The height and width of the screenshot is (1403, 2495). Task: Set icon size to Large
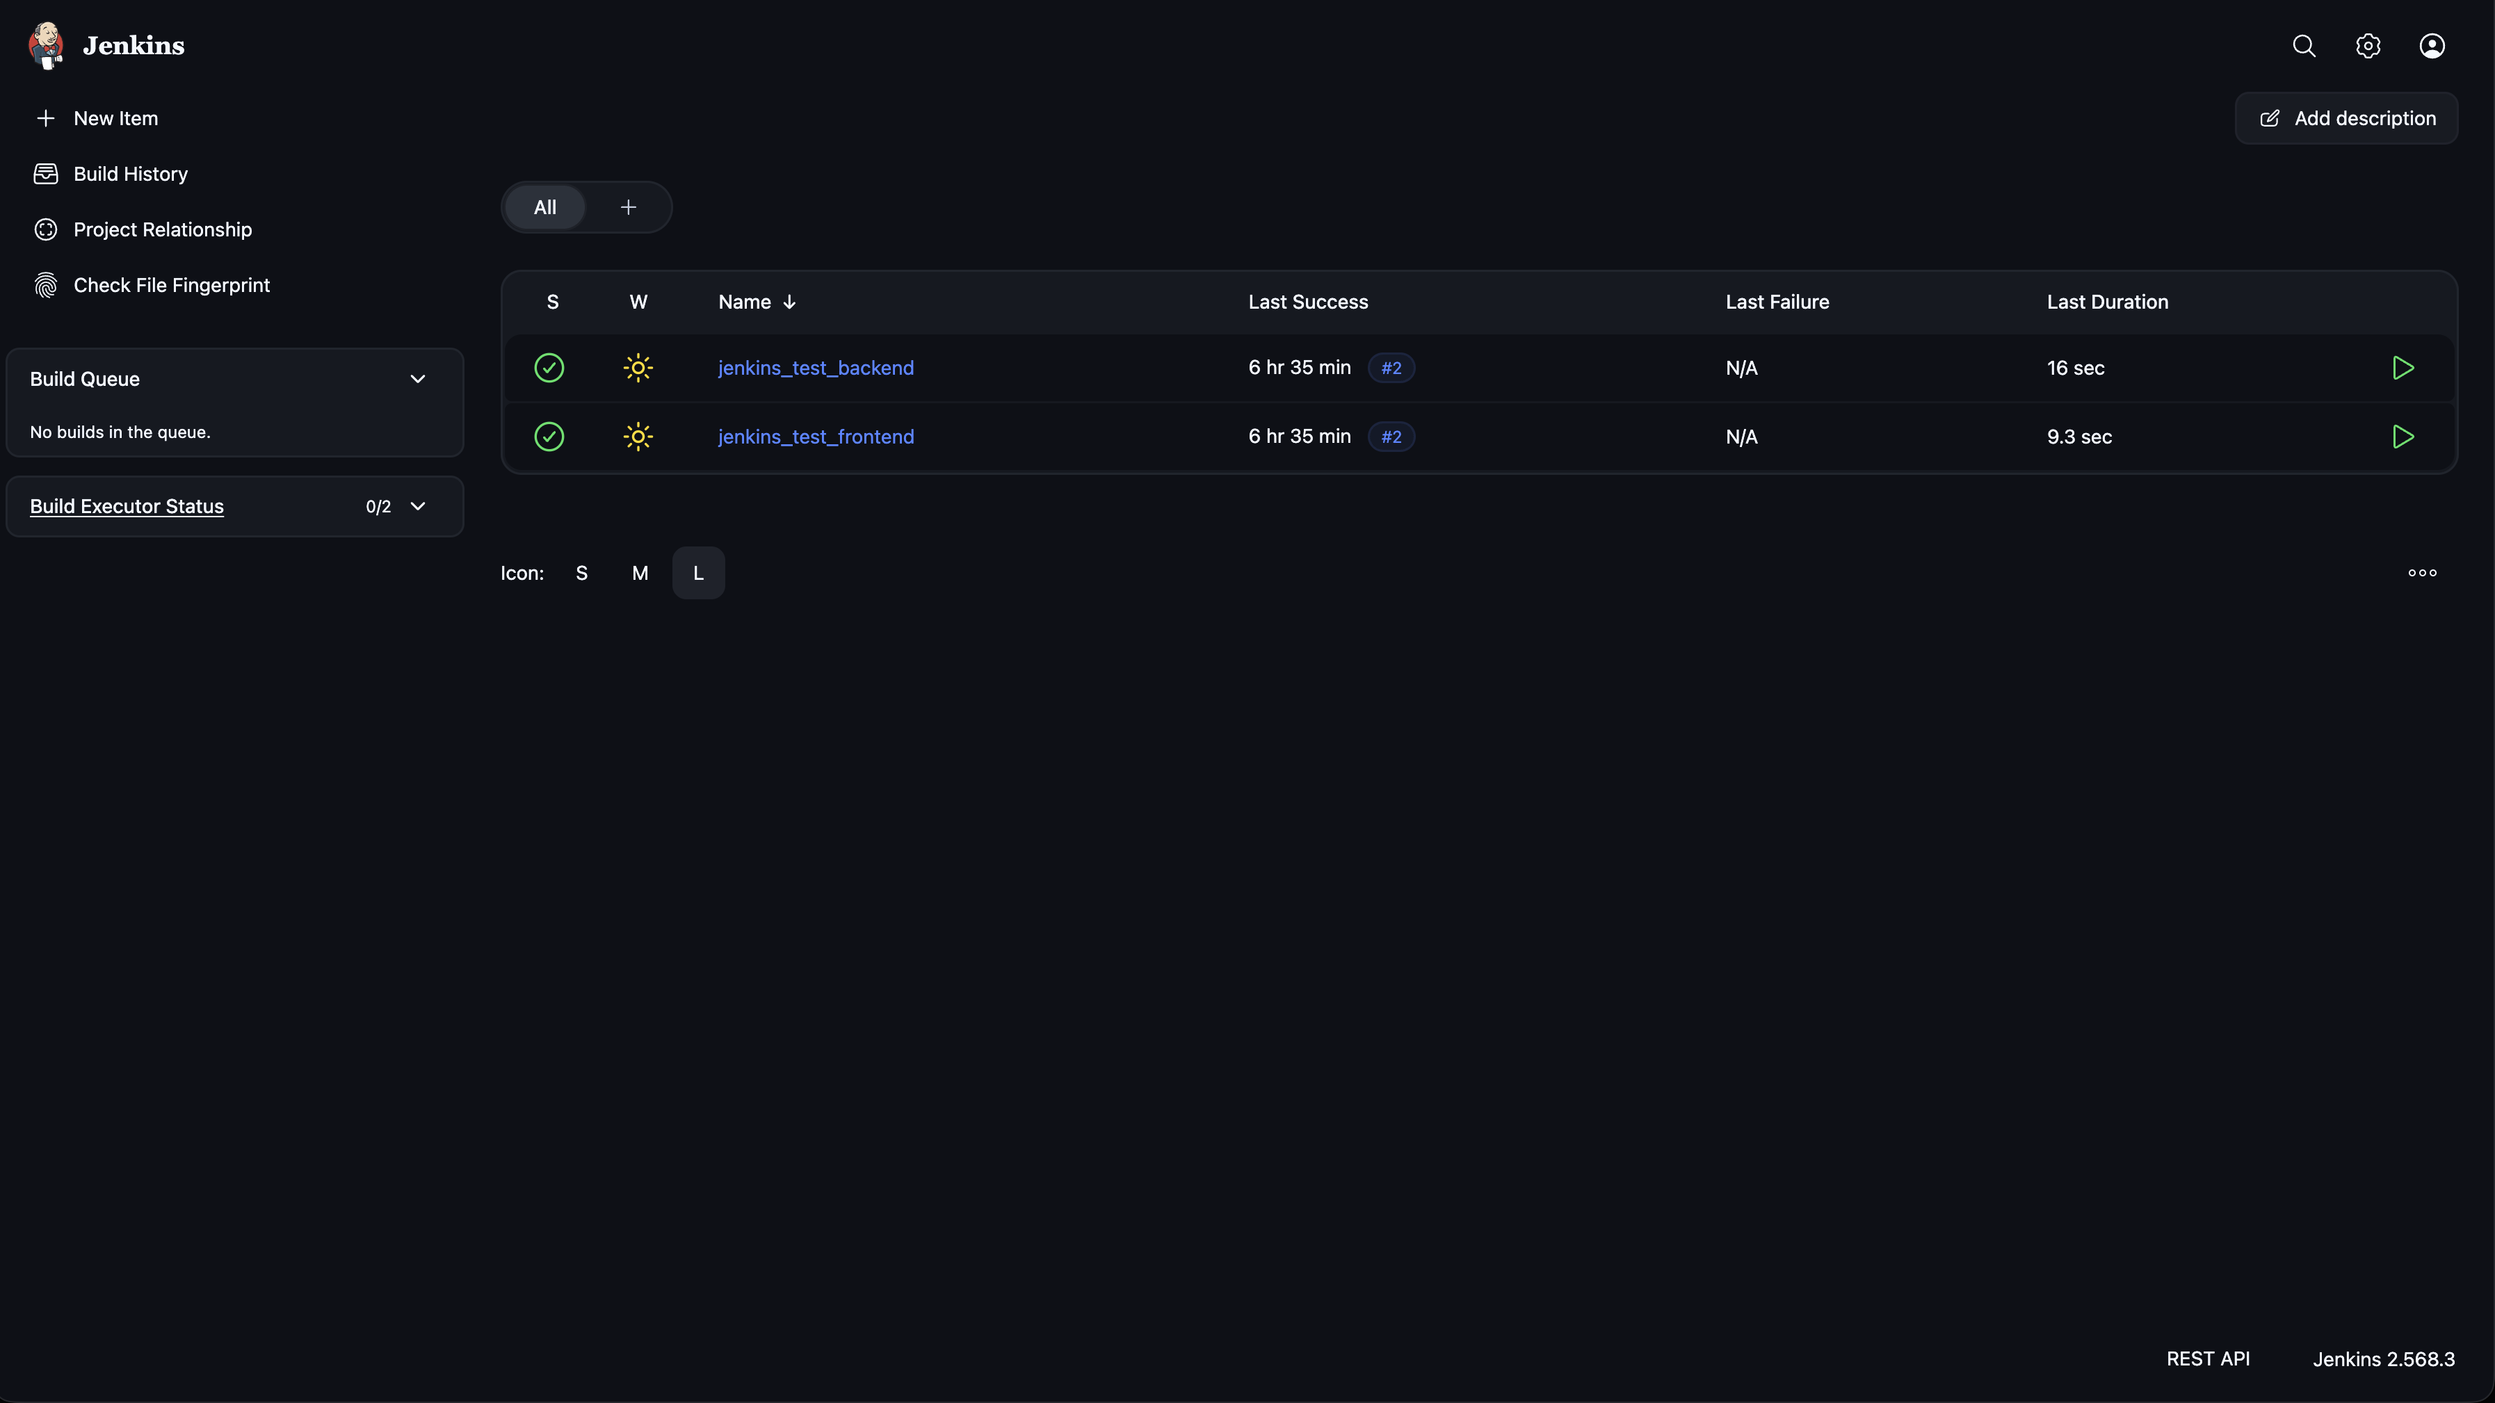point(698,573)
